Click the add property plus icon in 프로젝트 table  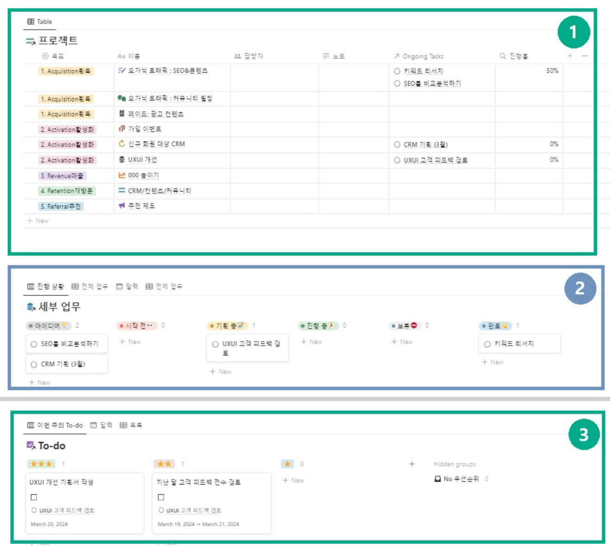pos(570,56)
